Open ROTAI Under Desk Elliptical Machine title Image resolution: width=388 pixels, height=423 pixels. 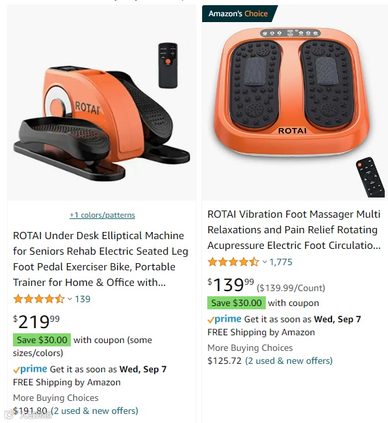pyautogui.click(x=101, y=259)
